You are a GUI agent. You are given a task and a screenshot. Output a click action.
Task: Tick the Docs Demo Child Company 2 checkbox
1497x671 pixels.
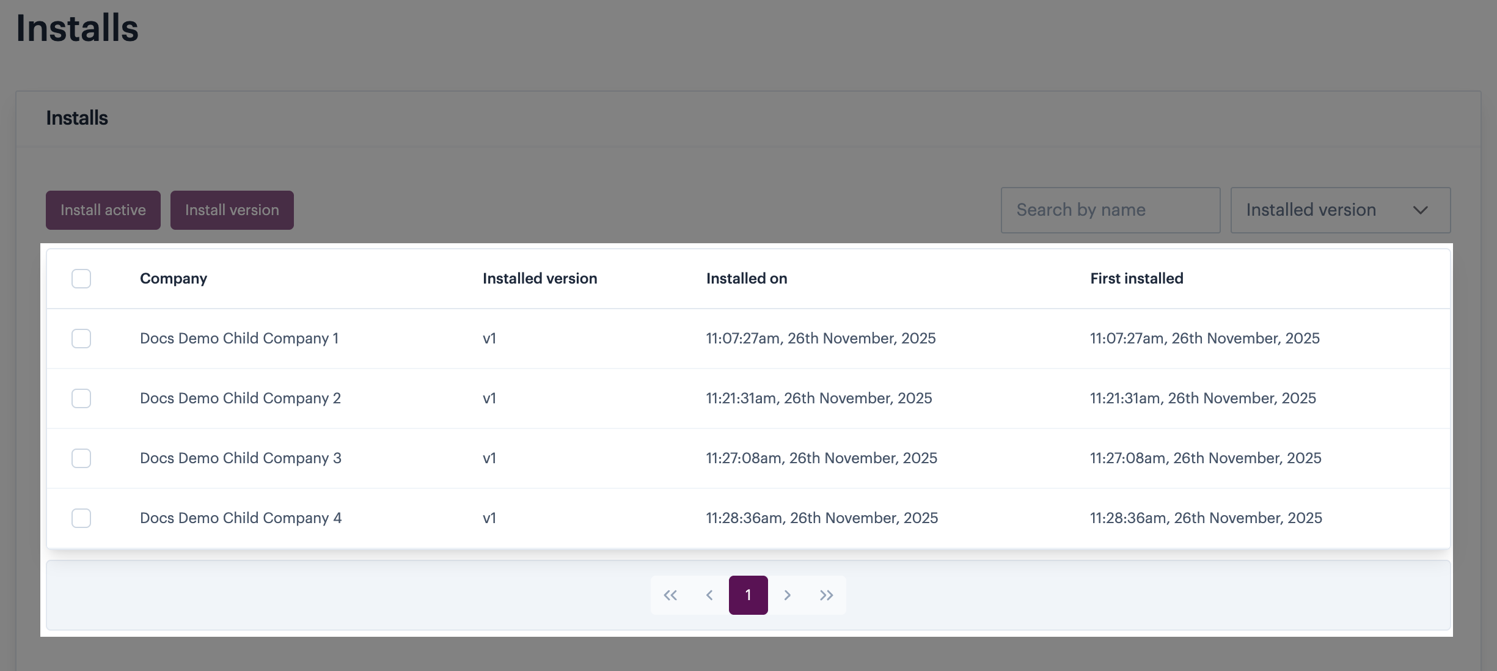tap(81, 398)
